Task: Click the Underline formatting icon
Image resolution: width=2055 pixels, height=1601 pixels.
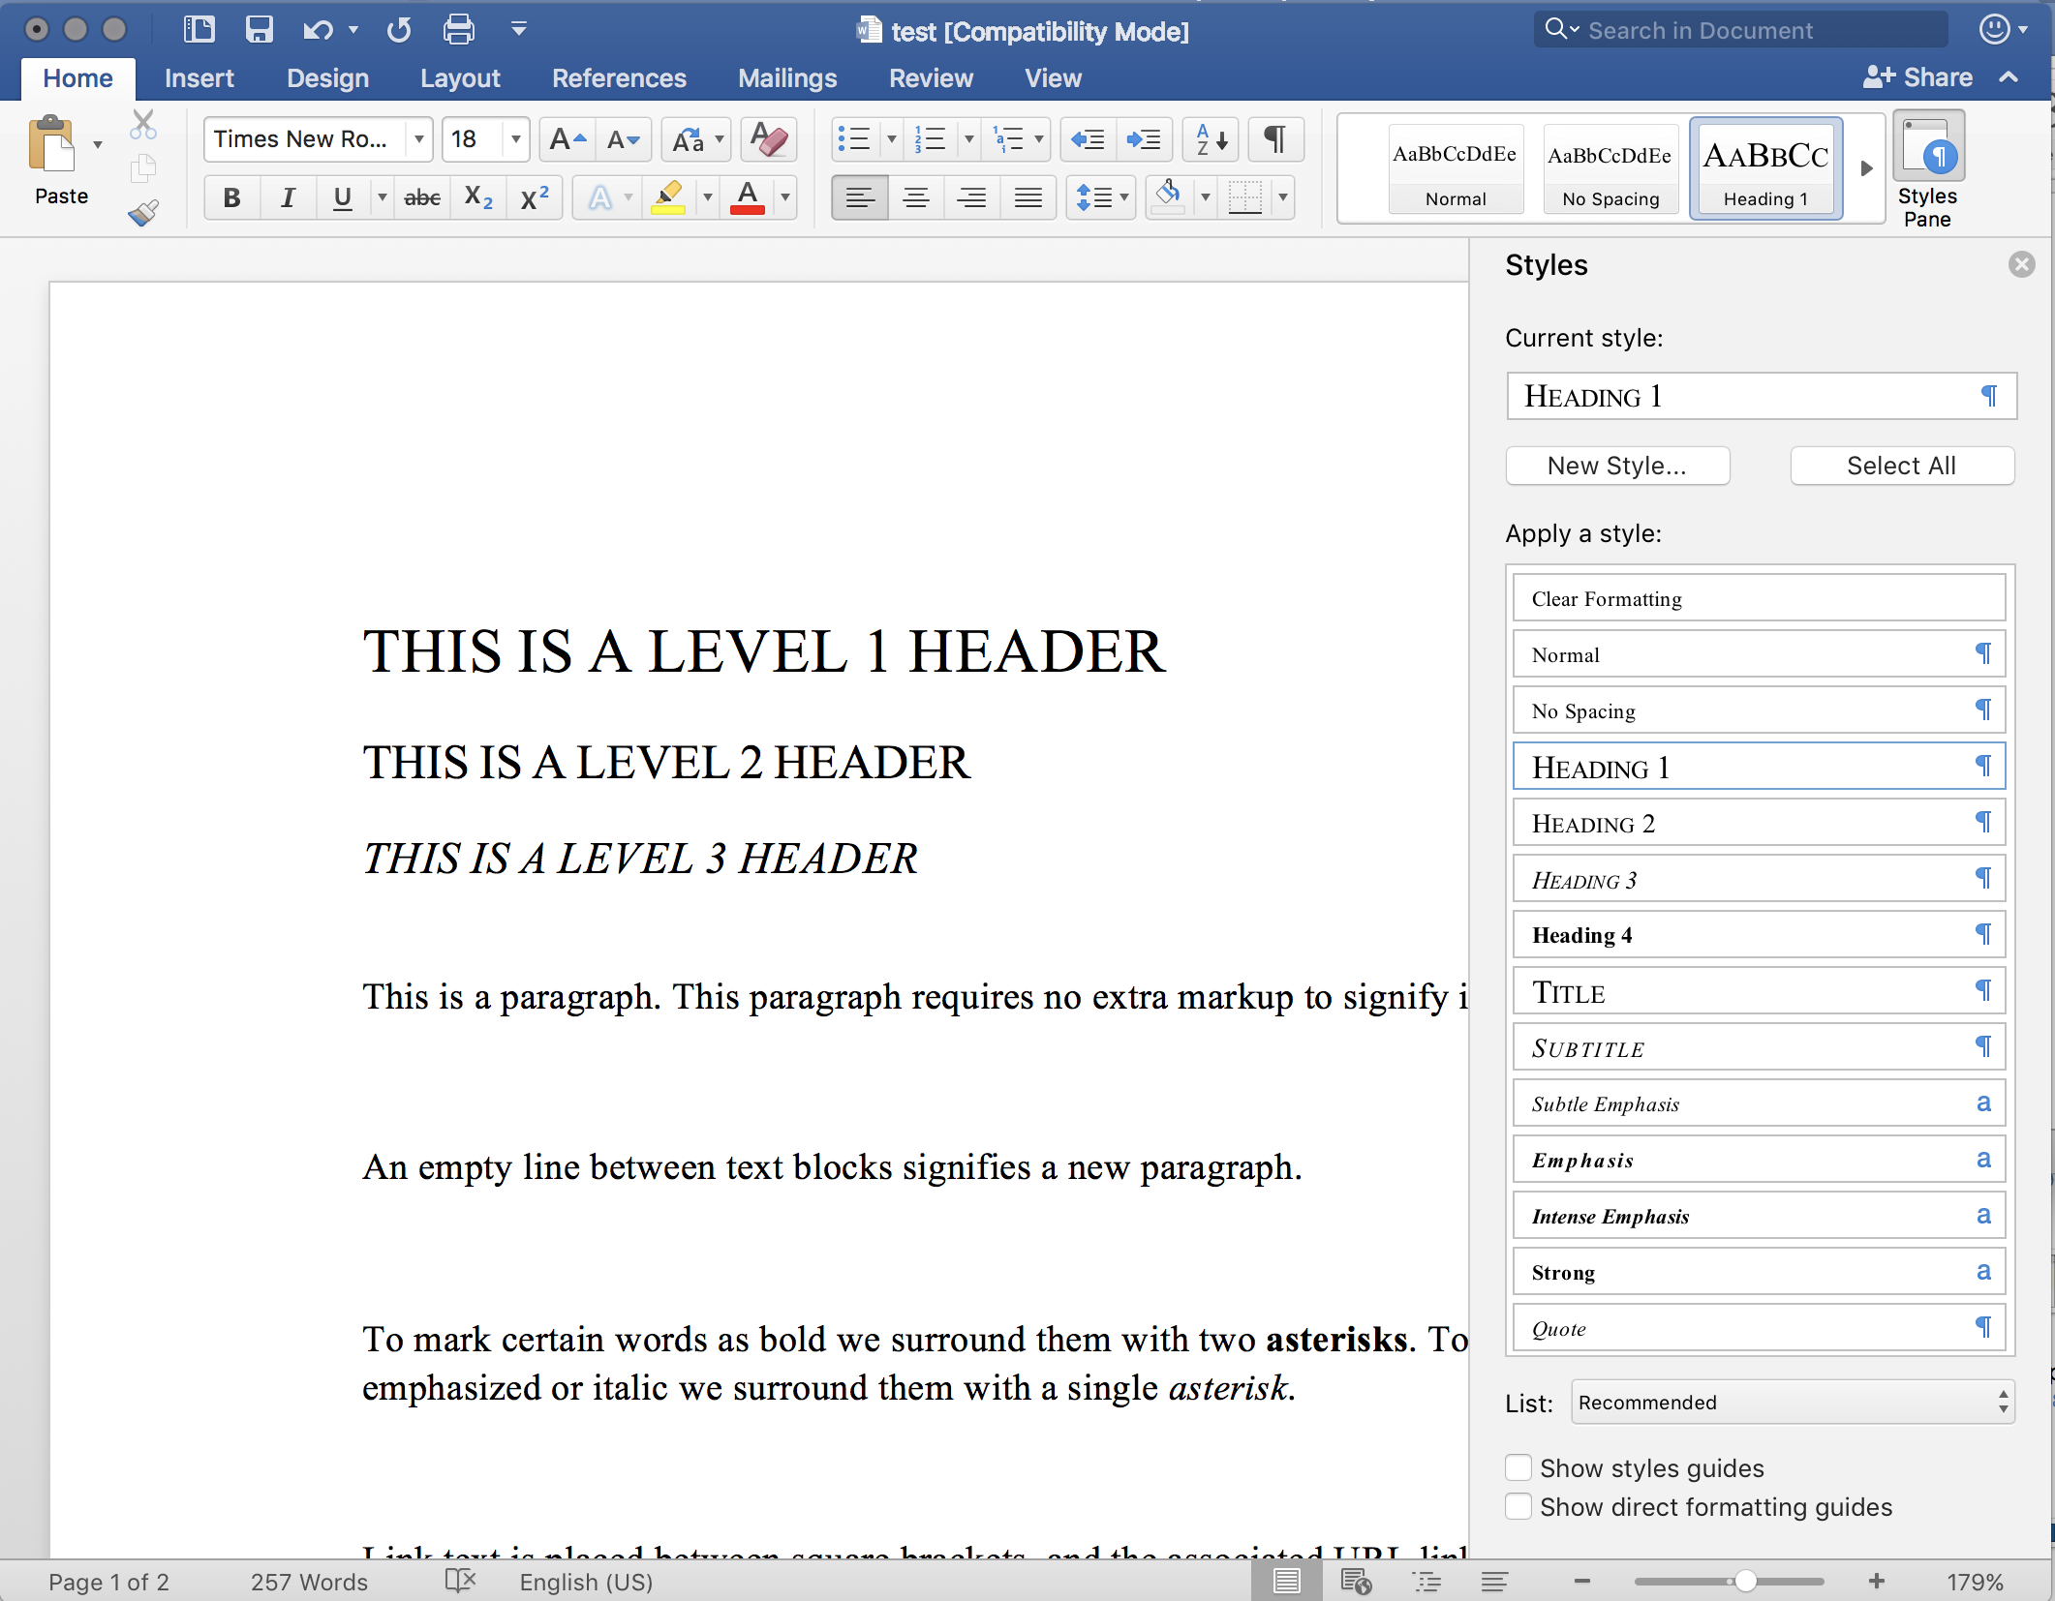Action: [x=342, y=200]
